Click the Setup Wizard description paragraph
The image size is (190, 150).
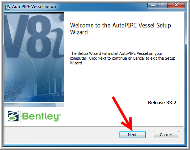pyautogui.click(x=122, y=58)
